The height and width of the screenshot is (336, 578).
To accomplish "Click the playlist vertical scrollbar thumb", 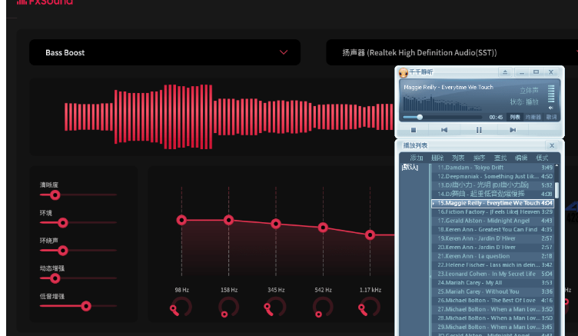I will [556, 191].
